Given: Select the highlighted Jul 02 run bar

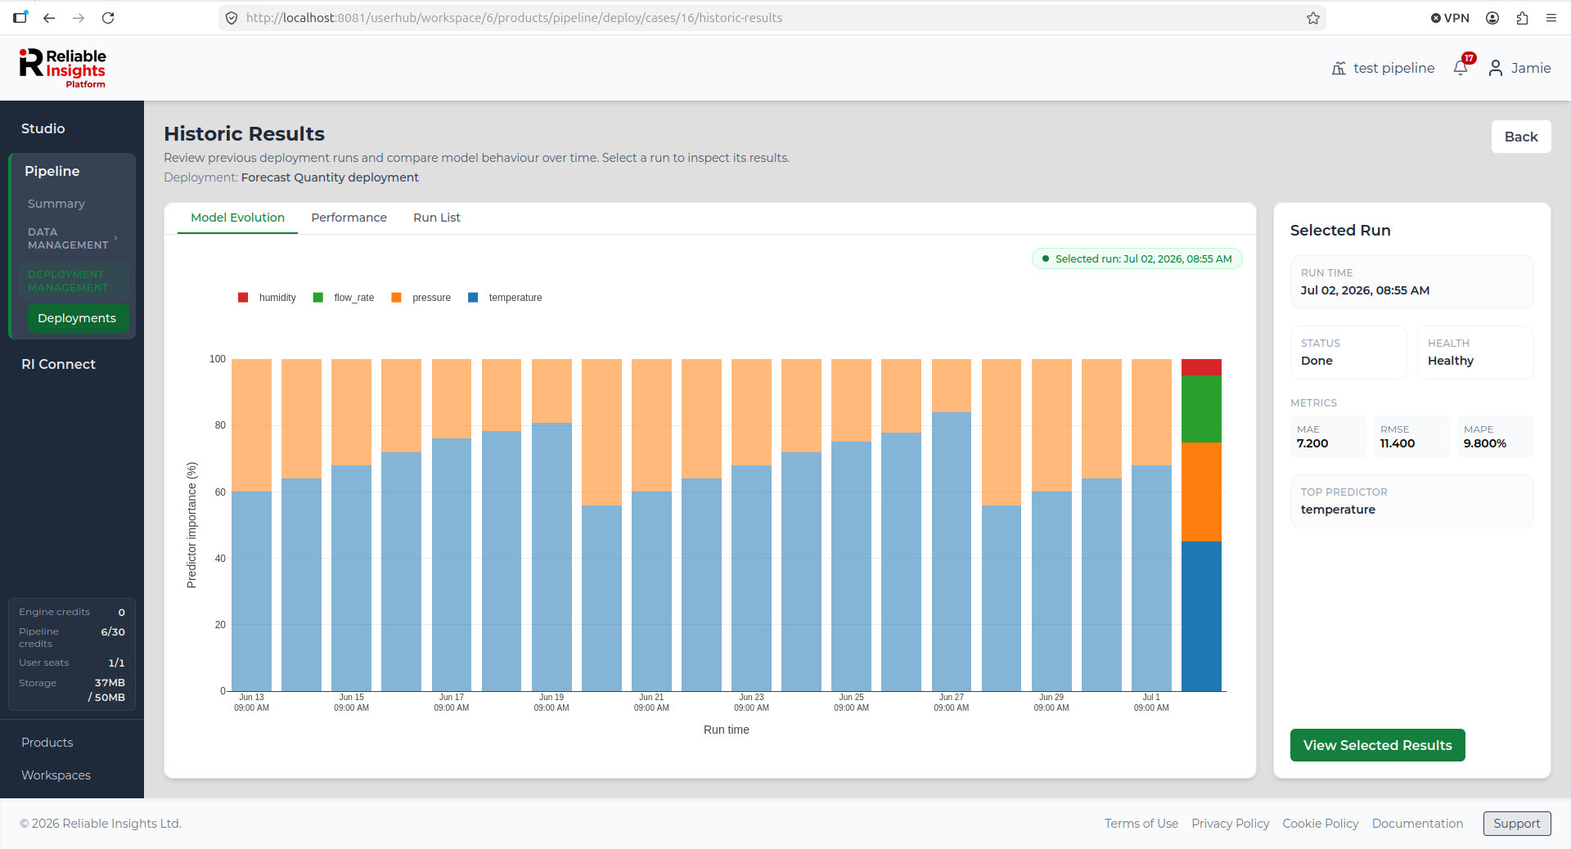Looking at the screenshot, I should (1201, 525).
